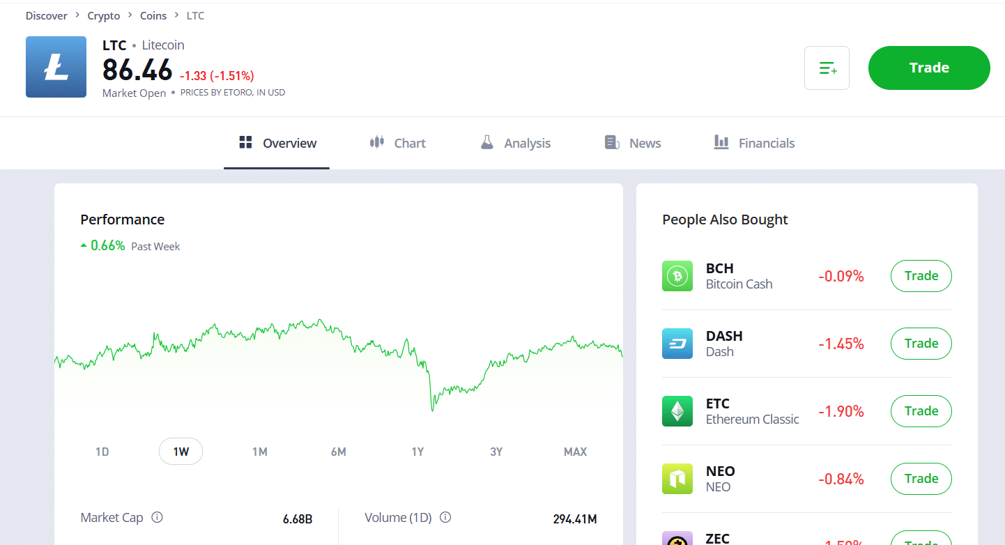The height and width of the screenshot is (545, 1005).
Task: Switch to the Financials tab
Action: tap(754, 143)
